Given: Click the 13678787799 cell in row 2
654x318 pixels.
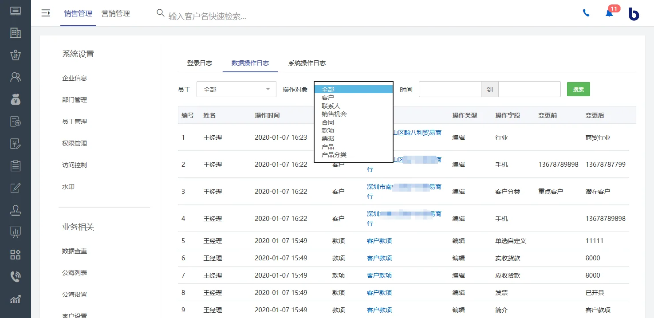Looking at the screenshot, I should point(606,165).
